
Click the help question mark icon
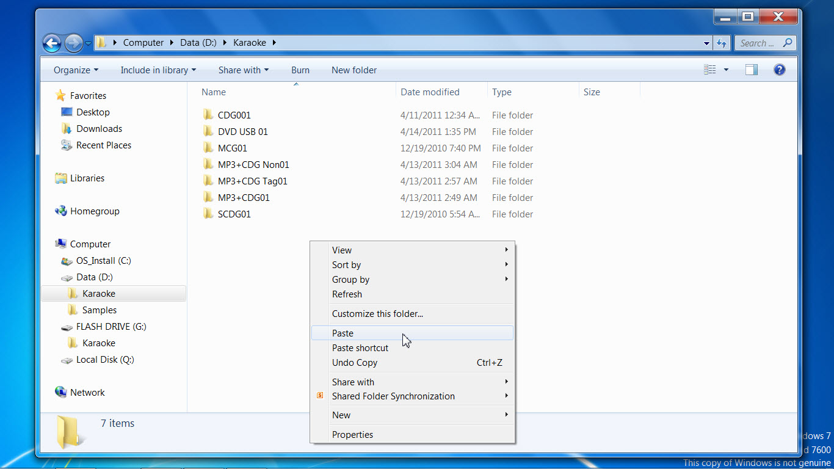click(x=779, y=70)
